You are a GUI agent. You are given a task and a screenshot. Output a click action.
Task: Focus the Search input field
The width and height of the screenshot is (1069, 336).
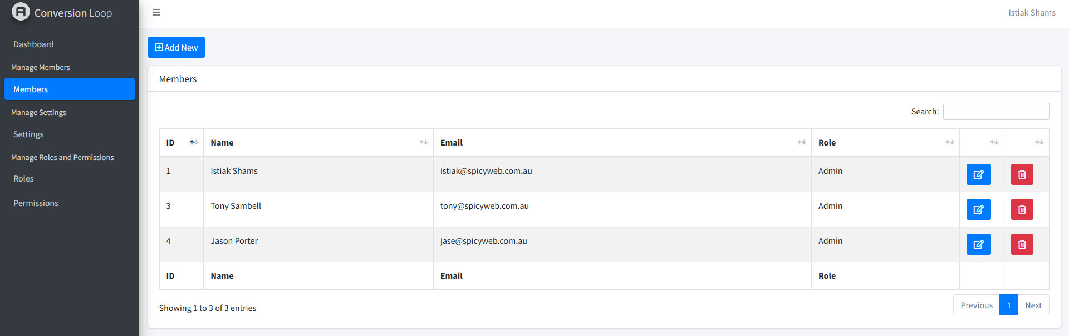(x=996, y=112)
